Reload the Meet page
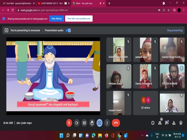This screenshot has width=187, height=140. 13,10
